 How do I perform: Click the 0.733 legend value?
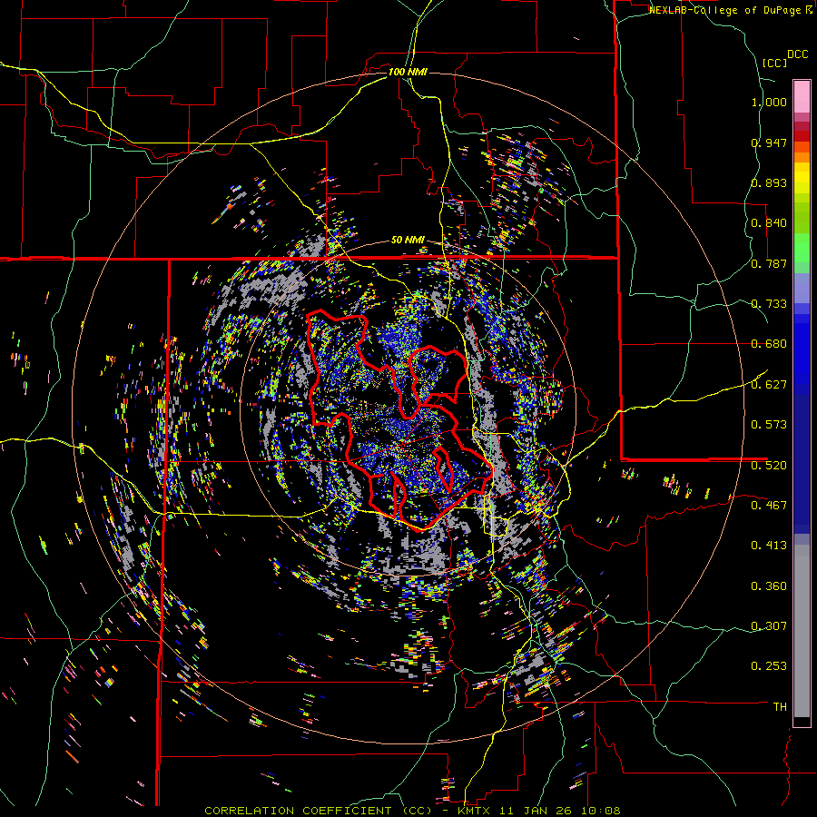pos(769,304)
